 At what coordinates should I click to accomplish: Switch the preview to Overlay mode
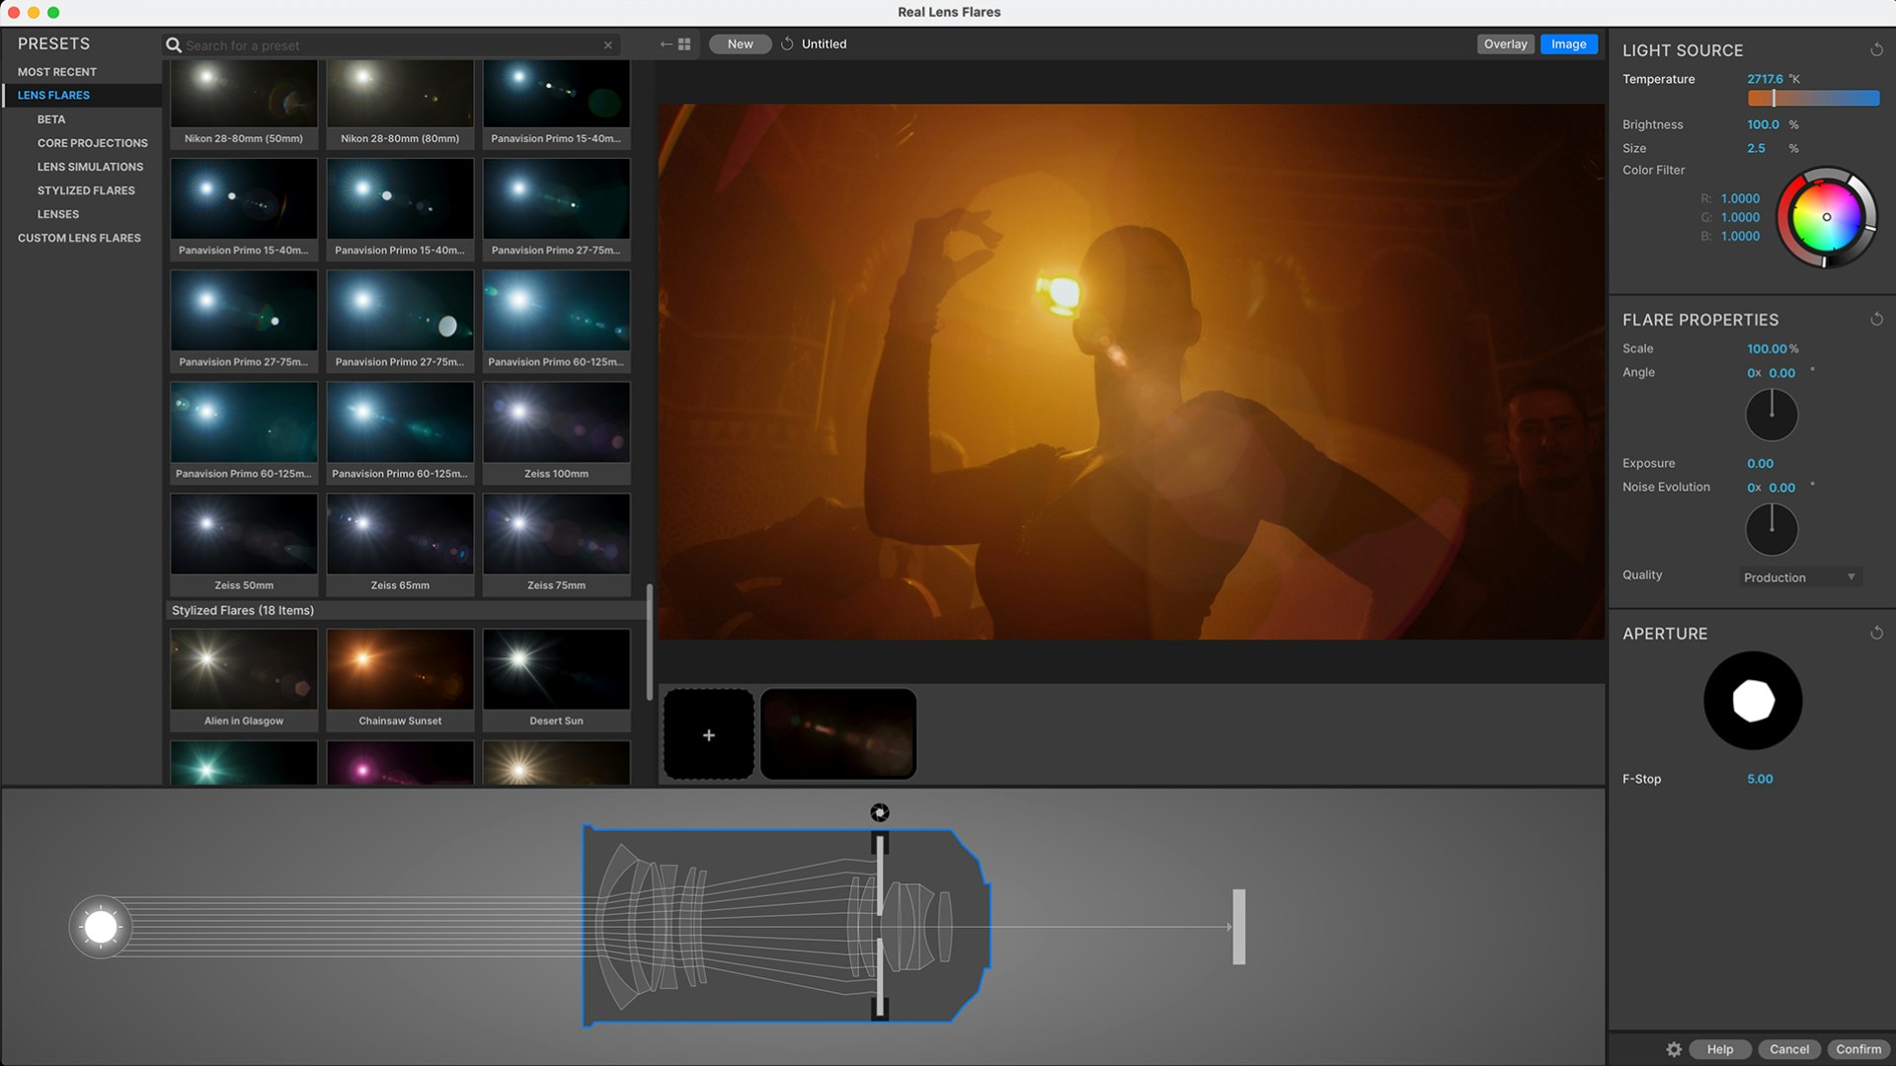coord(1505,44)
